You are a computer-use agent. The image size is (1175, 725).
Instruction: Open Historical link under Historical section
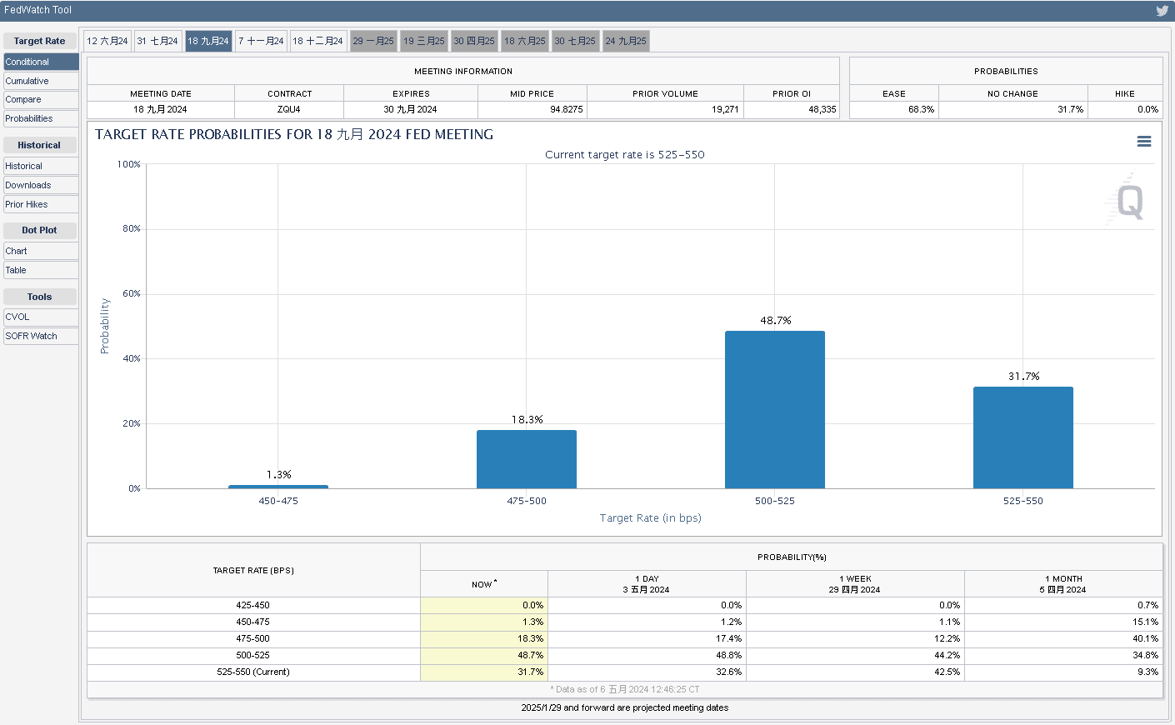pyautogui.click(x=41, y=166)
